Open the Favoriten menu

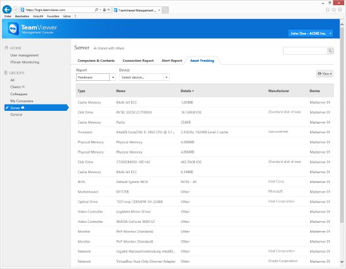[53, 16]
